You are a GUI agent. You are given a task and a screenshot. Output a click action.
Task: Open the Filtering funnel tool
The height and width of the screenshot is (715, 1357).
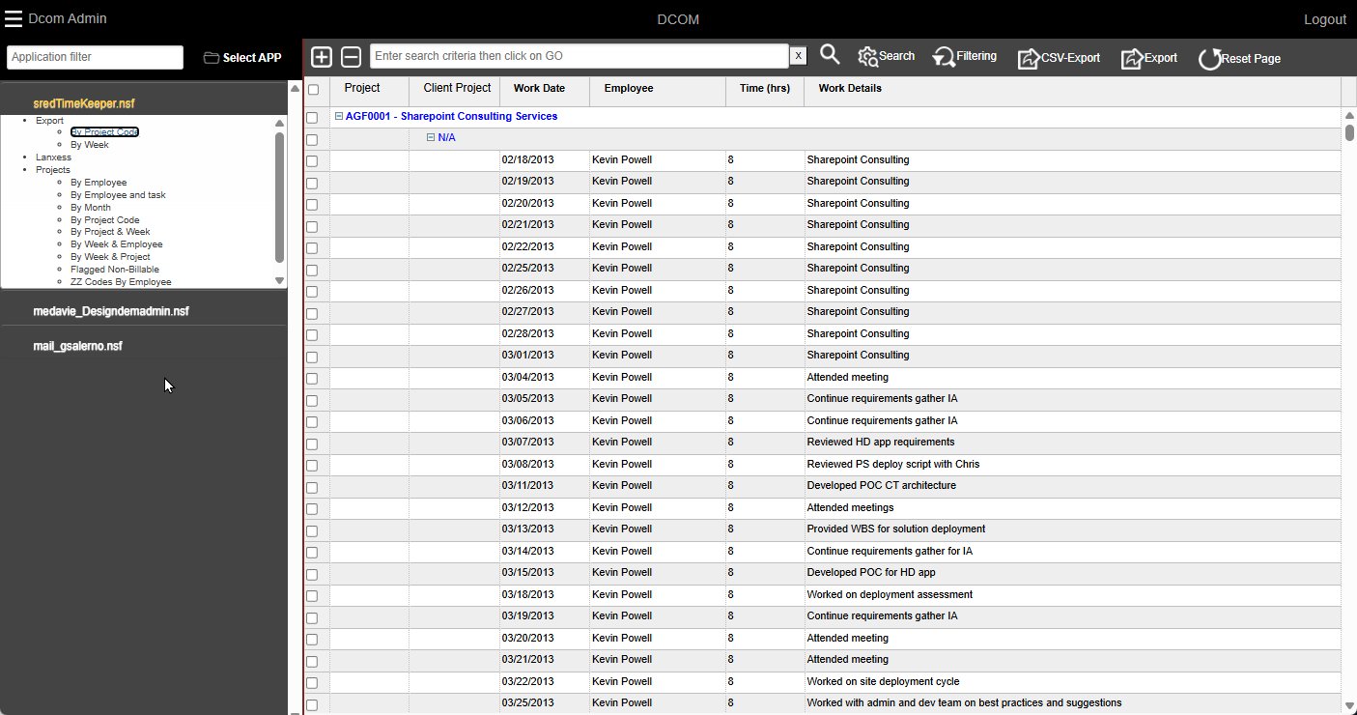click(x=964, y=57)
